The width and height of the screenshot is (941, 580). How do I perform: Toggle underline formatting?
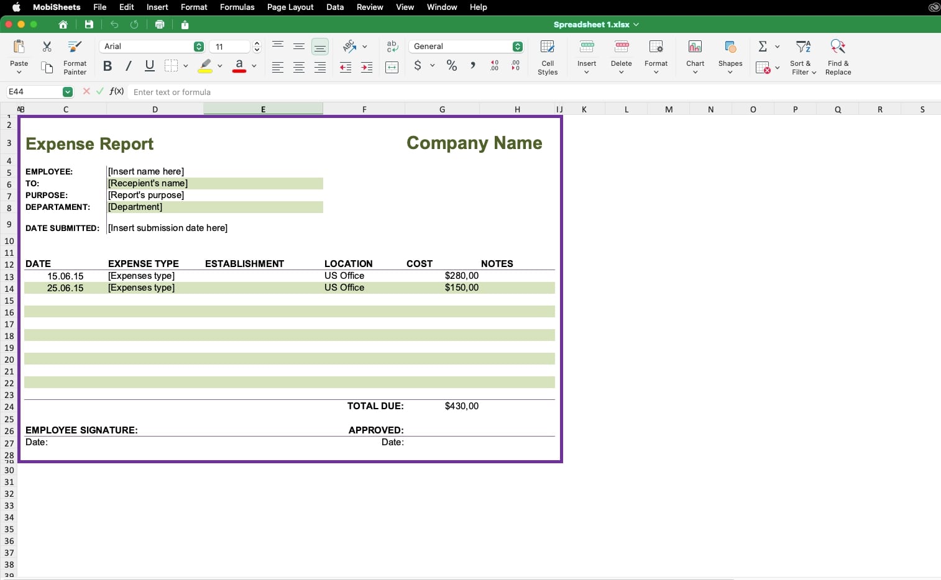tap(149, 66)
